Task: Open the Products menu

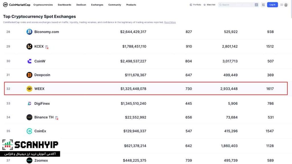Action: tap(131, 5)
